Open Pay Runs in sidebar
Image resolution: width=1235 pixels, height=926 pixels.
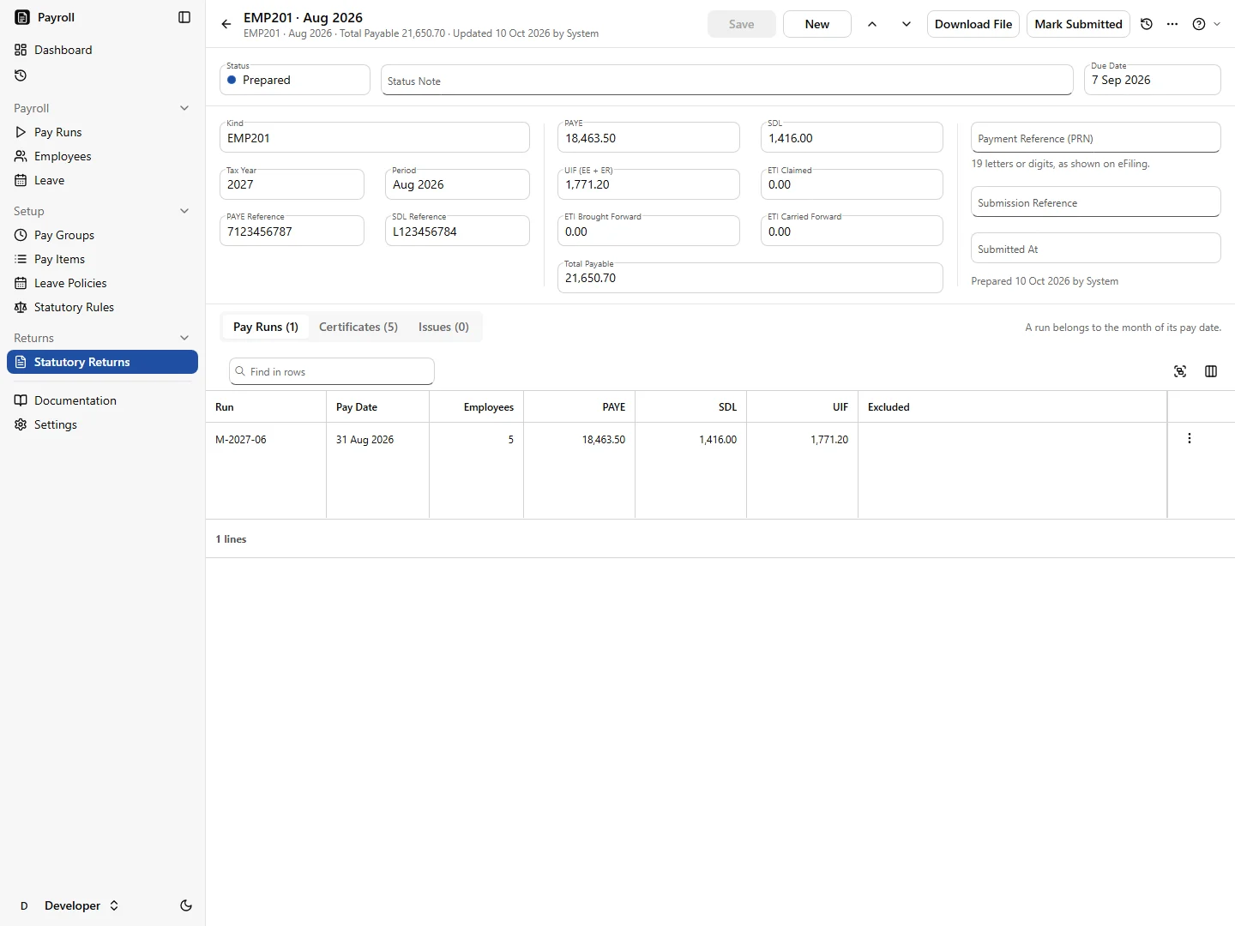coord(102,132)
